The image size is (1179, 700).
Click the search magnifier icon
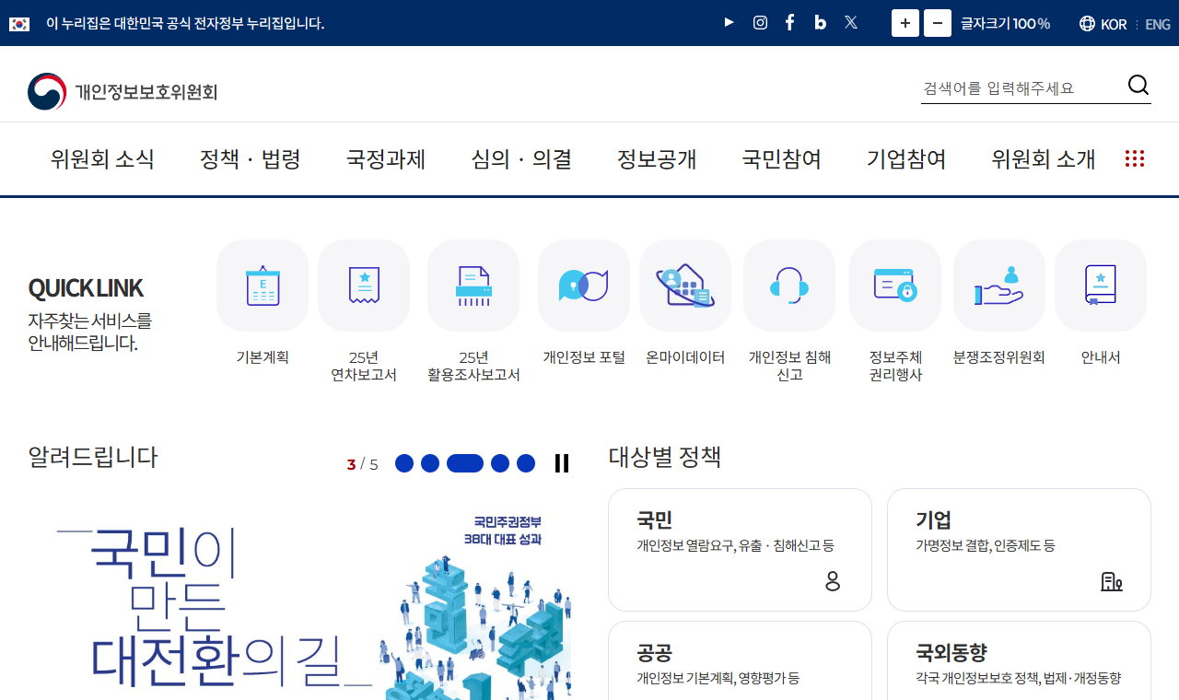coord(1138,86)
